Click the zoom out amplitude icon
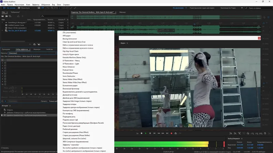 coord(235,133)
